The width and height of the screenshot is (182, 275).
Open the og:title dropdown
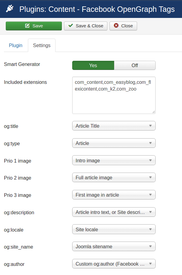point(114,126)
